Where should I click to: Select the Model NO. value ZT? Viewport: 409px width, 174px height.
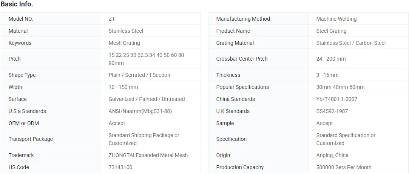coord(112,19)
